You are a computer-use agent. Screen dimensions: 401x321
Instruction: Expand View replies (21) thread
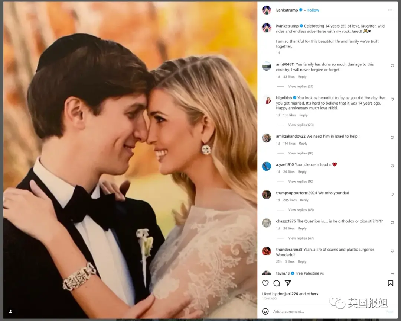[300, 86]
